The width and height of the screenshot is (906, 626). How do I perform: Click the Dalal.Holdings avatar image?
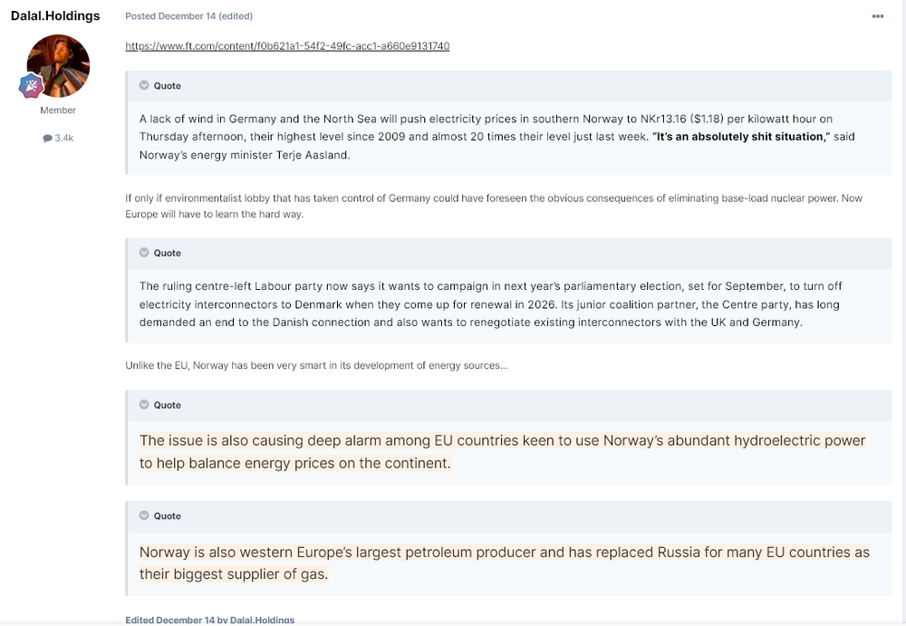[x=58, y=66]
